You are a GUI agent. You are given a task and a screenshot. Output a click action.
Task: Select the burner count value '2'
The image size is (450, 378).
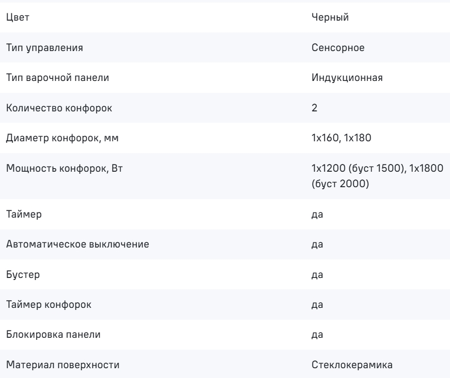(314, 108)
